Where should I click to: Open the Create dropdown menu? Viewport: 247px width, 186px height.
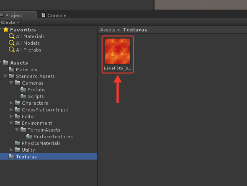(x=10, y=23)
